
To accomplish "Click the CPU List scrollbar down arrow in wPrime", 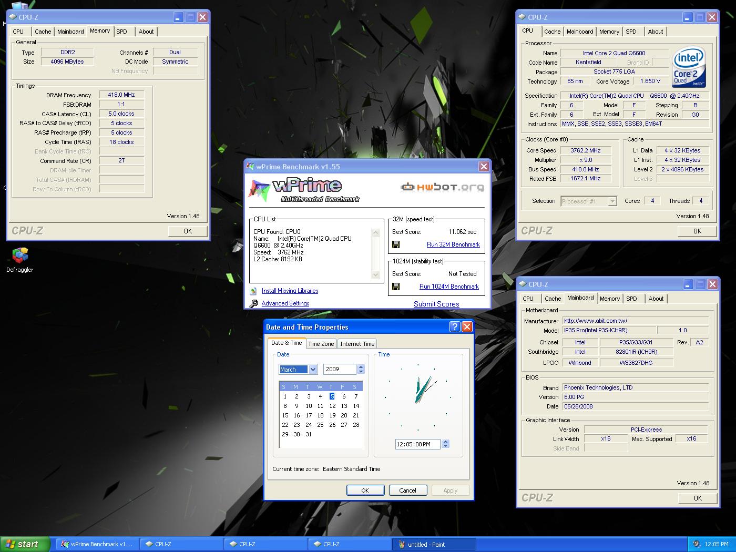I will click(x=375, y=274).
